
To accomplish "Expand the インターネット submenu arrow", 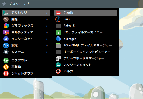I will click(x=47, y=39).
